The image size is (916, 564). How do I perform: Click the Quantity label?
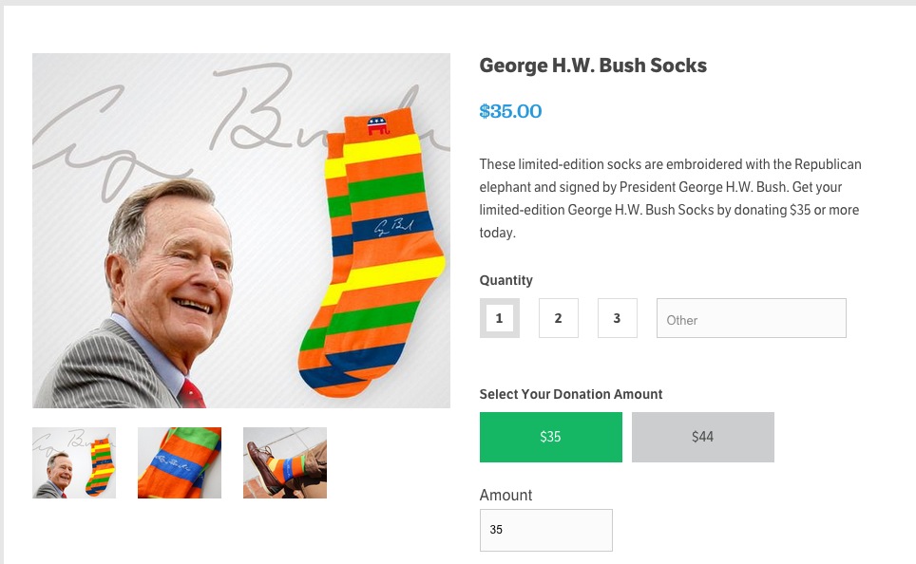(x=506, y=280)
